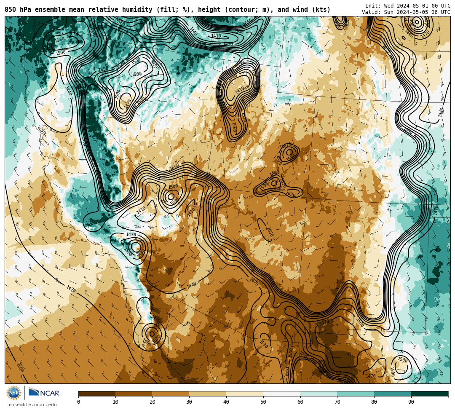
Task: Click the NSF logo
Action: click(x=14, y=393)
